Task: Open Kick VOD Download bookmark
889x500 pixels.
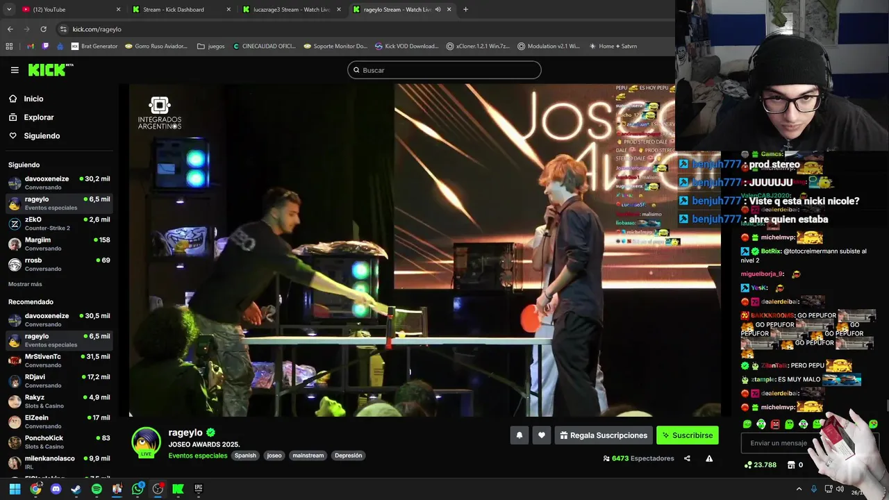Action: pos(407,47)
